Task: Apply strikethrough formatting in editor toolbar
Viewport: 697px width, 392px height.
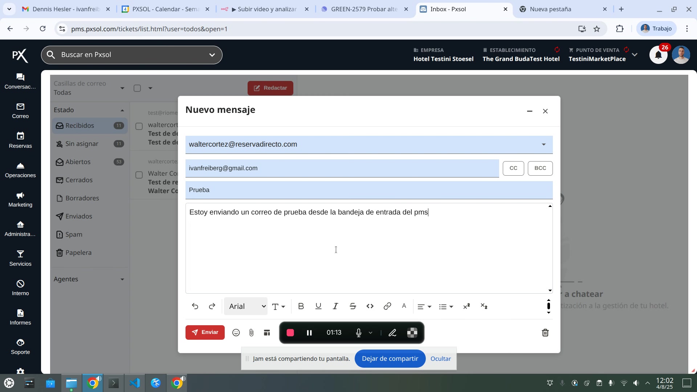Action: [352, 306]
